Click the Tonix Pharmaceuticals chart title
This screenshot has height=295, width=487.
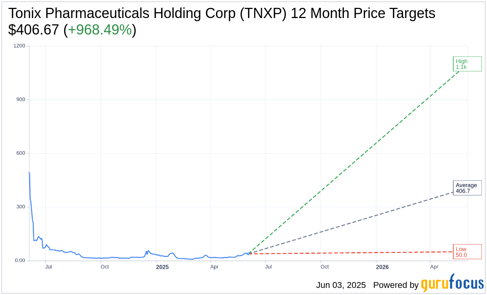222,13
